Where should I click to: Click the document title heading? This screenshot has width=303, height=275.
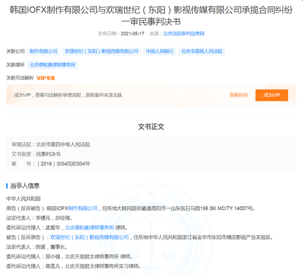(x=151, y=15)
